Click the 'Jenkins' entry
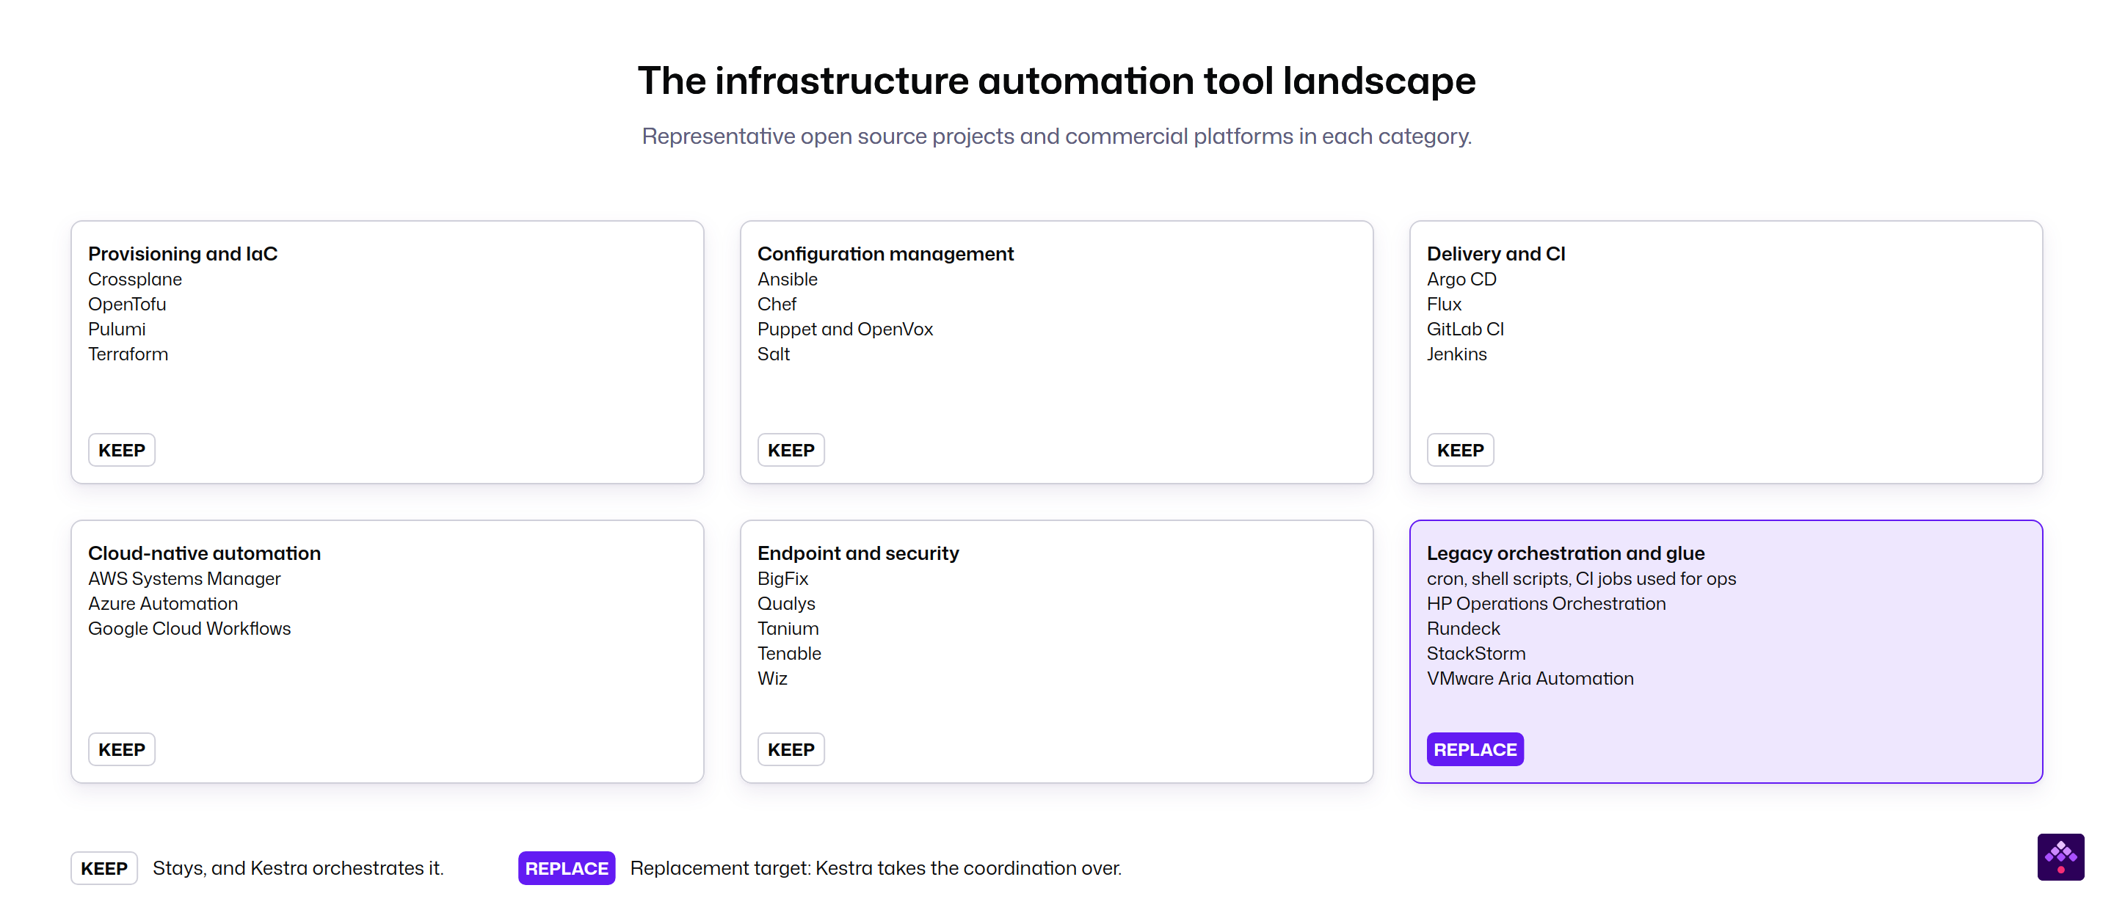The width and height of the screenshot is (2114, 910). click(x=1456, y=354)
